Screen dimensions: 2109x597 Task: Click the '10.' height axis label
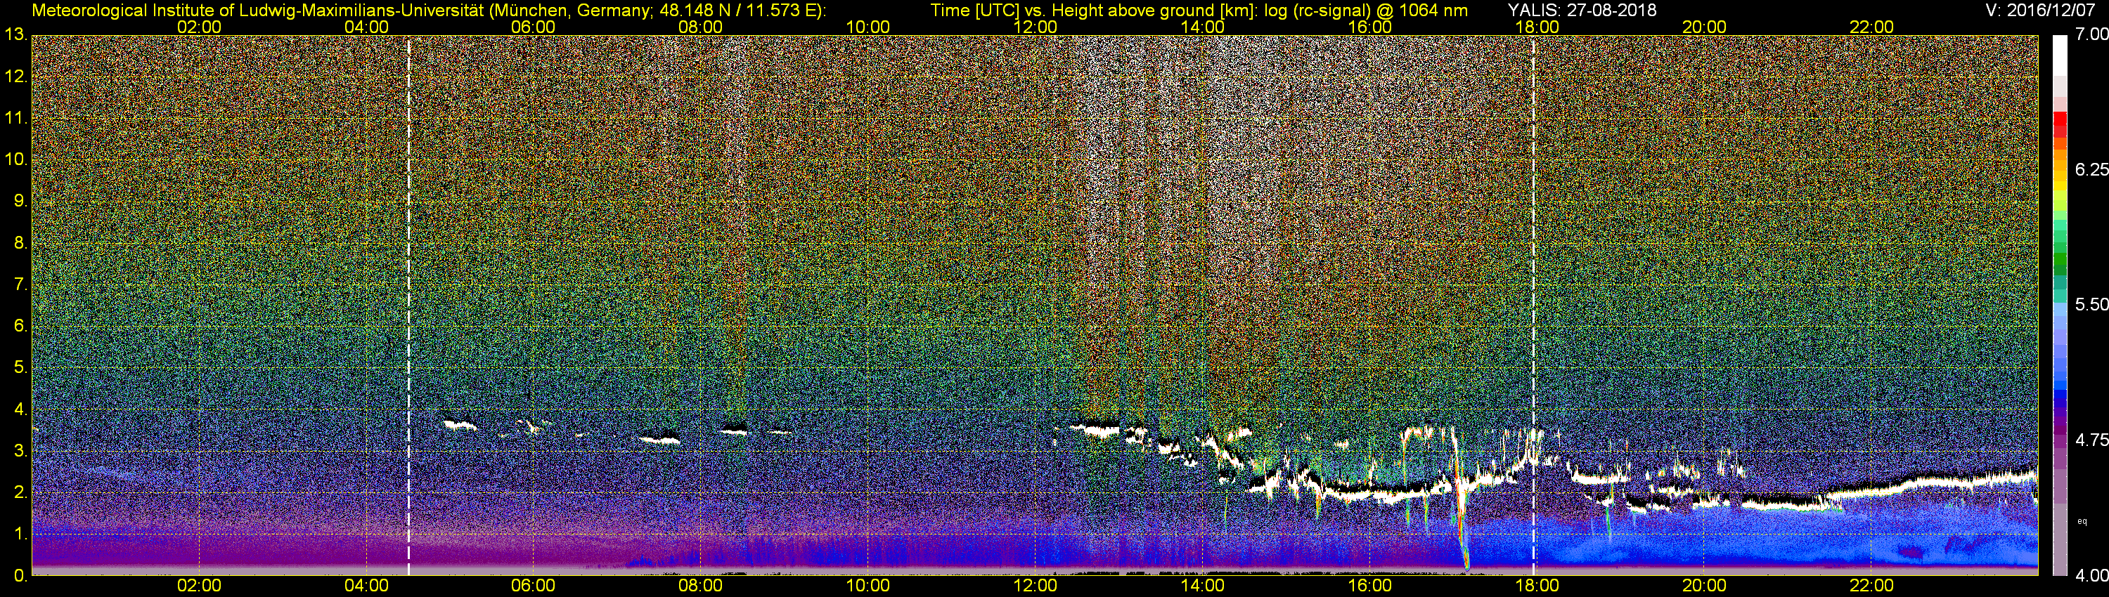pyautogui.click(x=16, y=159)
